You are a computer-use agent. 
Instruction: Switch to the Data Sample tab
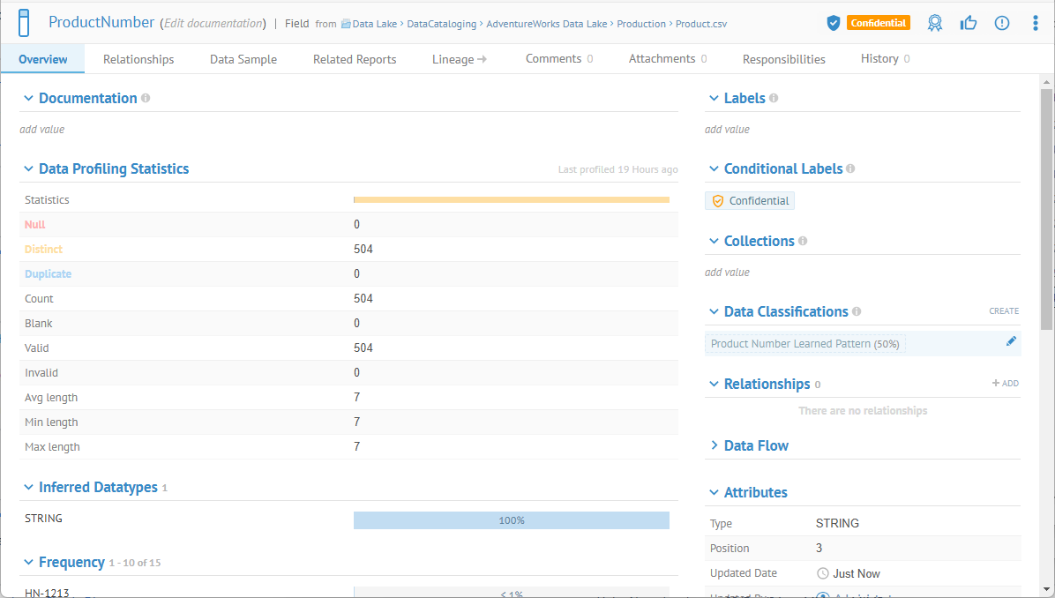point(243,59)
